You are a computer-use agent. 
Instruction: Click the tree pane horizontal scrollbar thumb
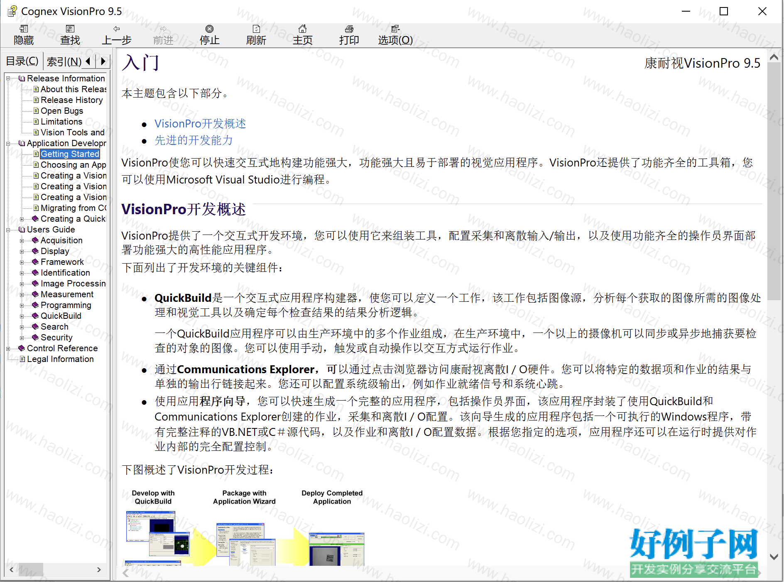click(31, 570)
